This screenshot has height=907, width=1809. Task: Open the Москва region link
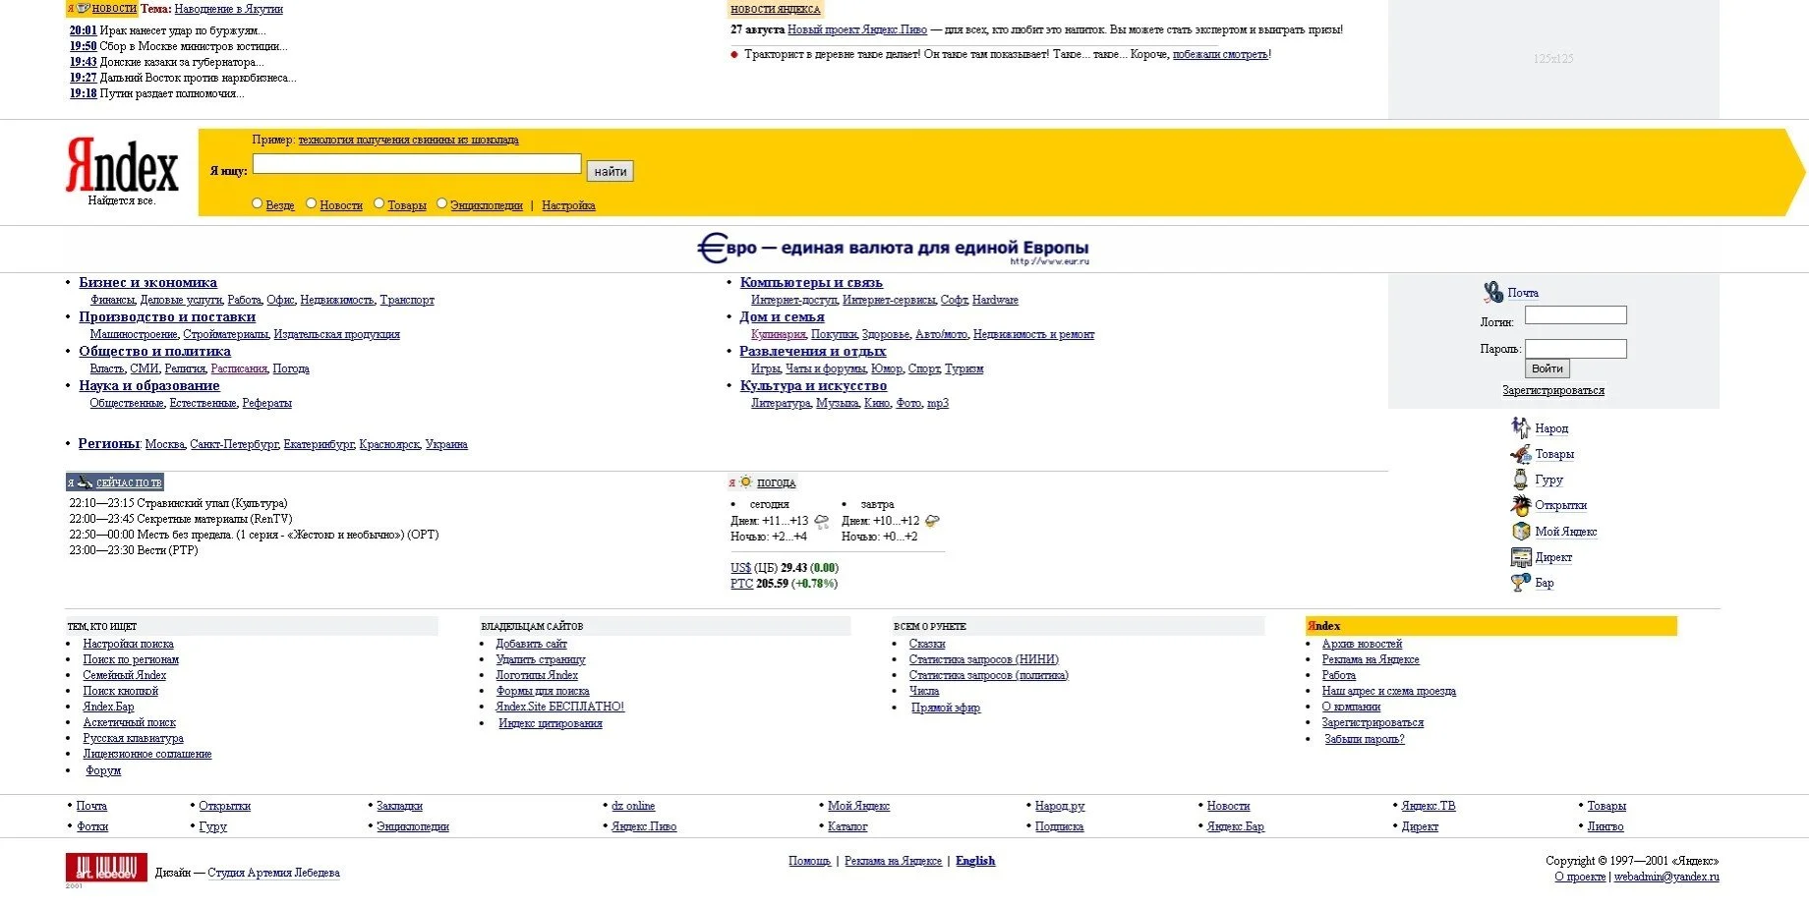pos(164,444)
